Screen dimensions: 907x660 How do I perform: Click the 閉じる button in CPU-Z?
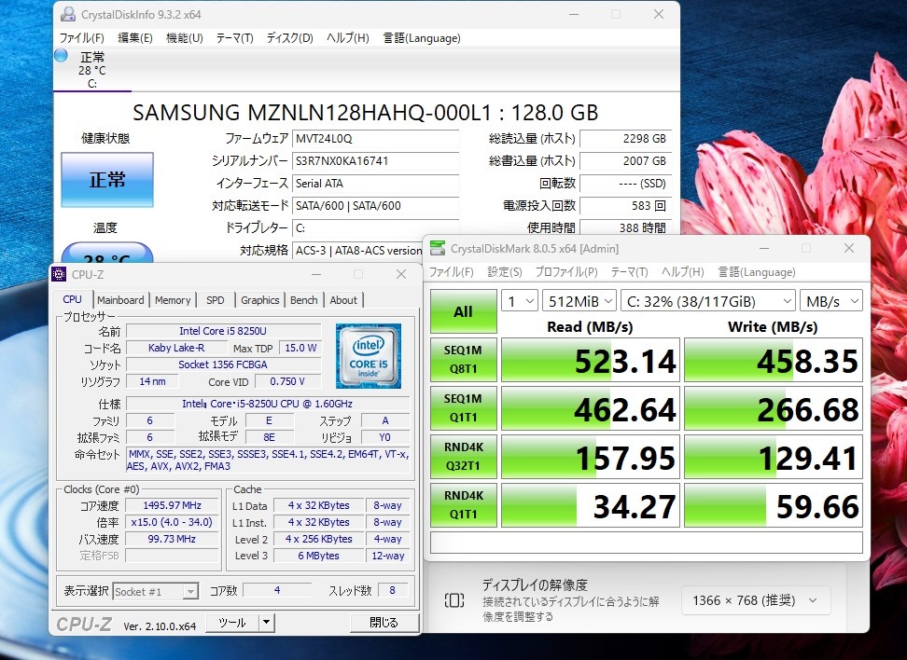pos(384,623)
